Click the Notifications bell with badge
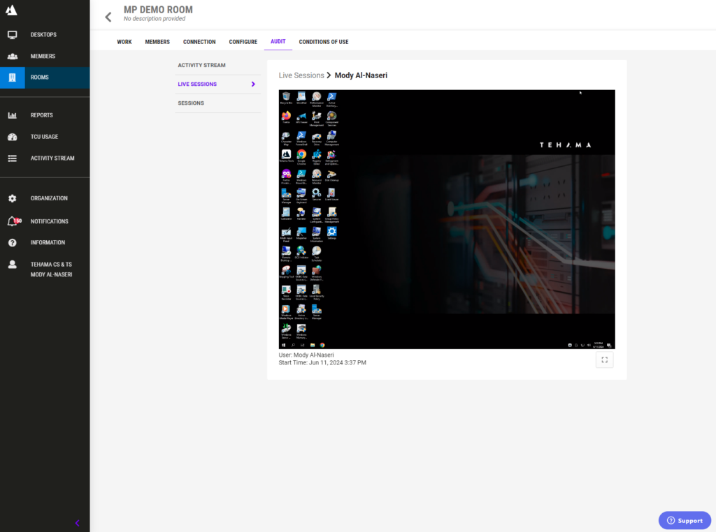 pos(14,221)
